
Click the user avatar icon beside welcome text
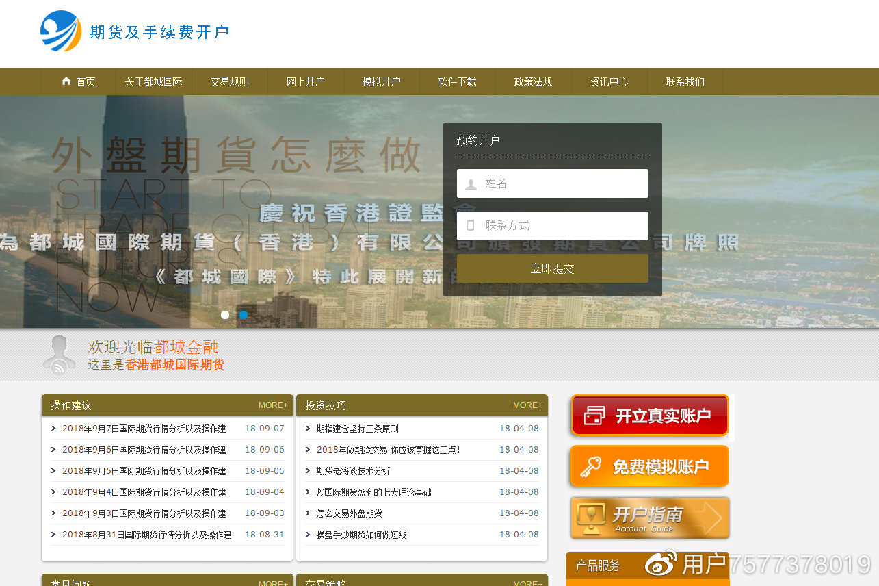coord(60,355)
